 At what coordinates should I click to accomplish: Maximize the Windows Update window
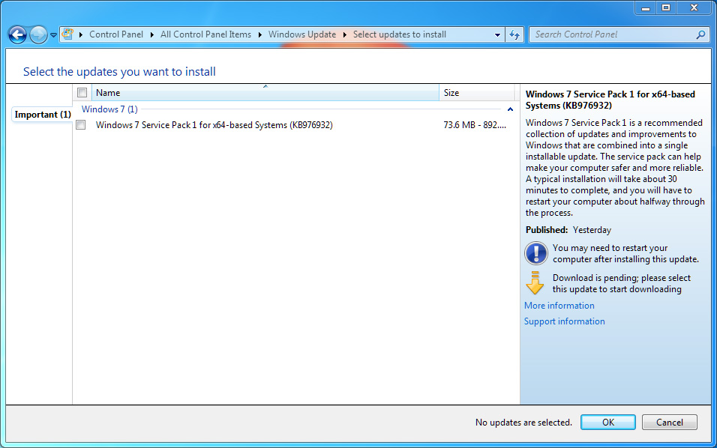tap(666, 7)
